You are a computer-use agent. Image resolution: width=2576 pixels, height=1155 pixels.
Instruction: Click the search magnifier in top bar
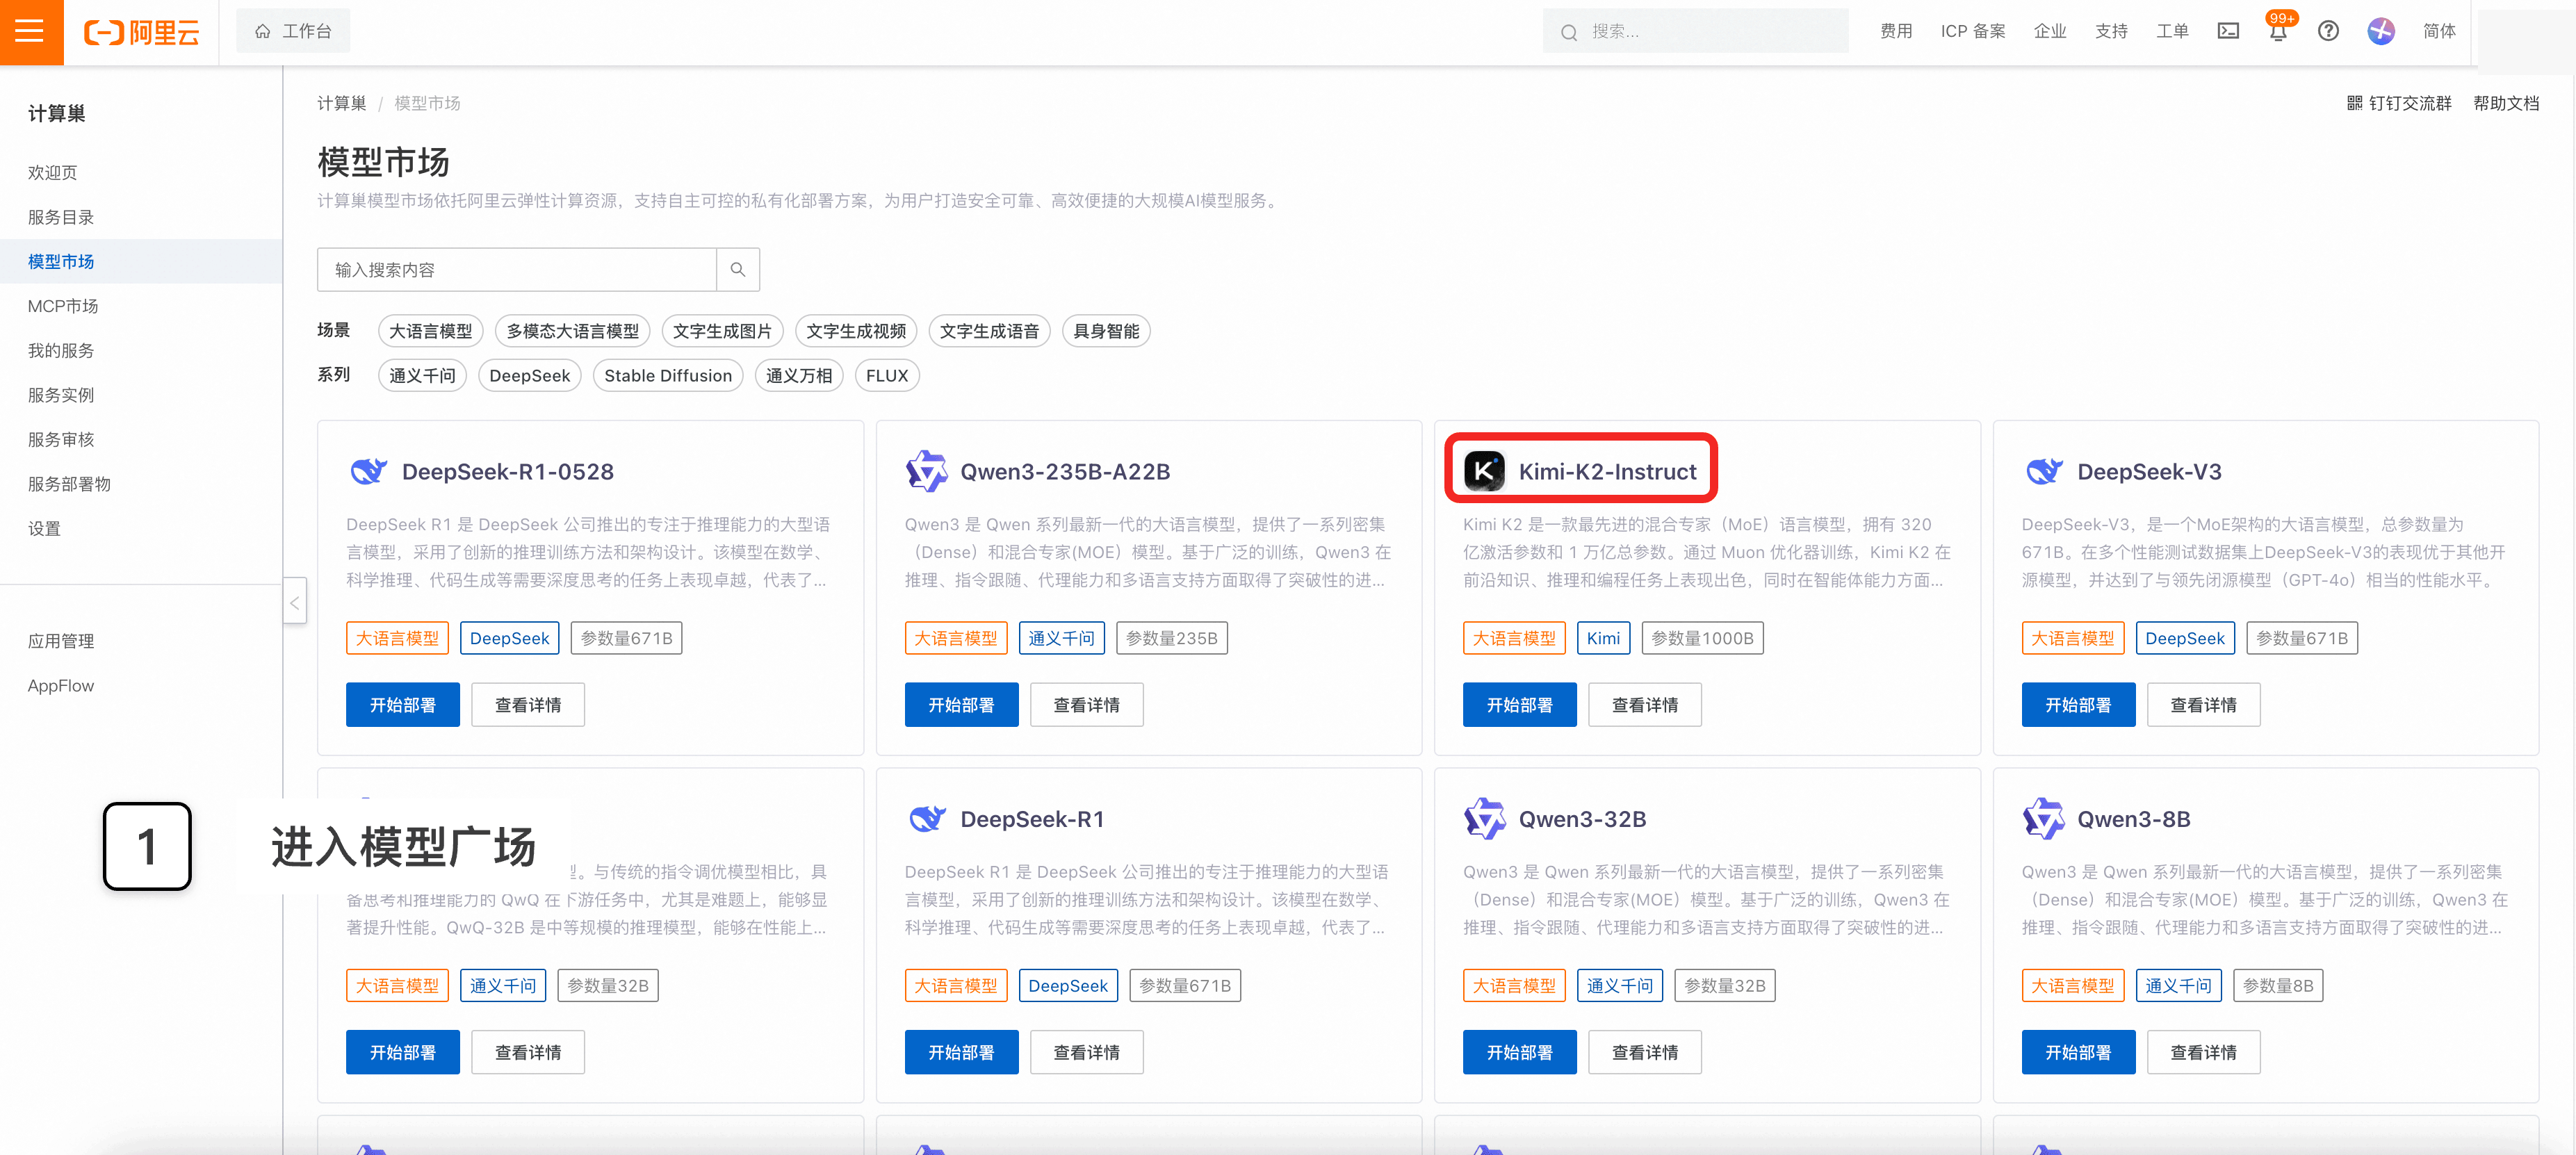(1569, 32)
